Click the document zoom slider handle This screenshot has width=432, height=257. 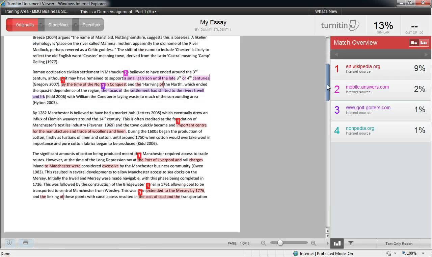tap(280, 243)
